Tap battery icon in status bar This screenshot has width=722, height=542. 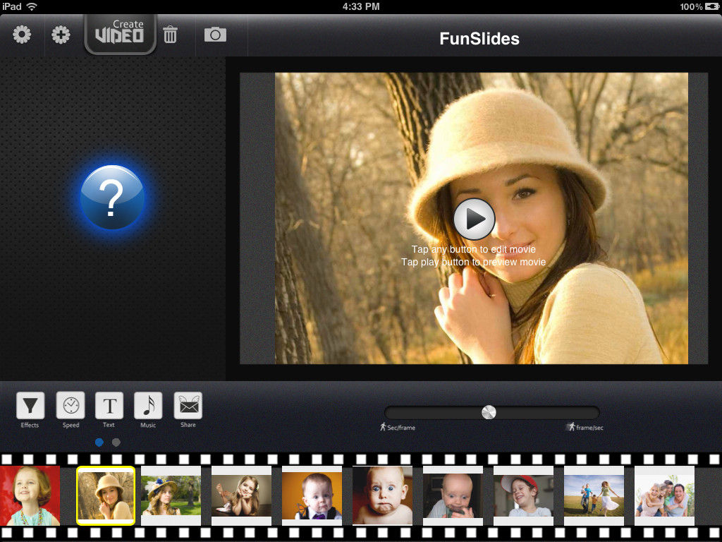pos(712,6)
